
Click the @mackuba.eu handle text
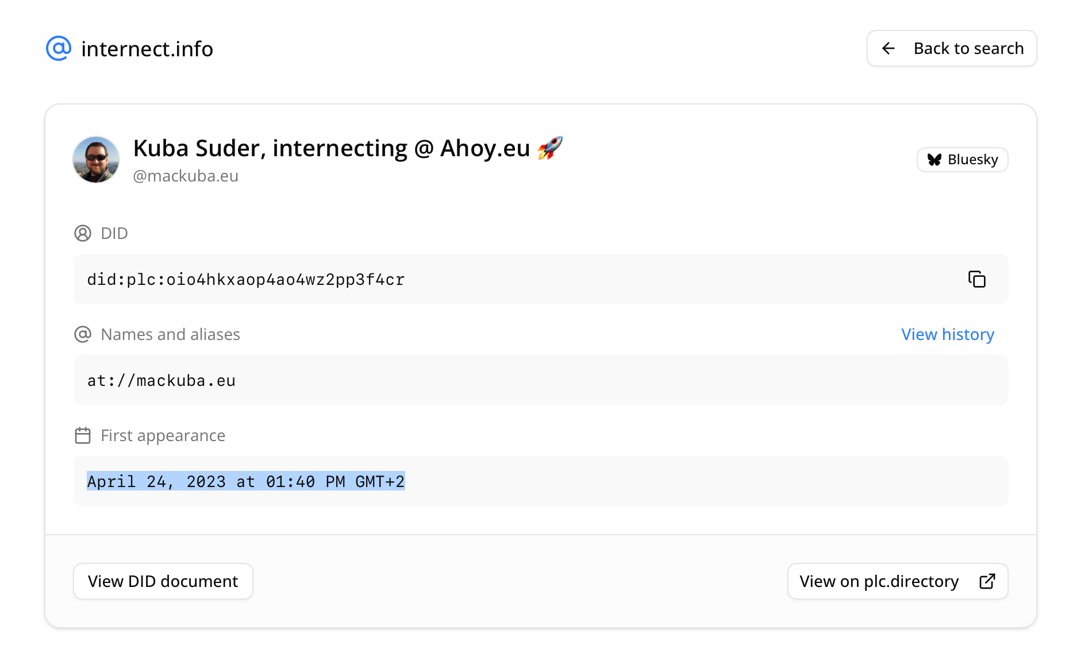coord(186,176)
